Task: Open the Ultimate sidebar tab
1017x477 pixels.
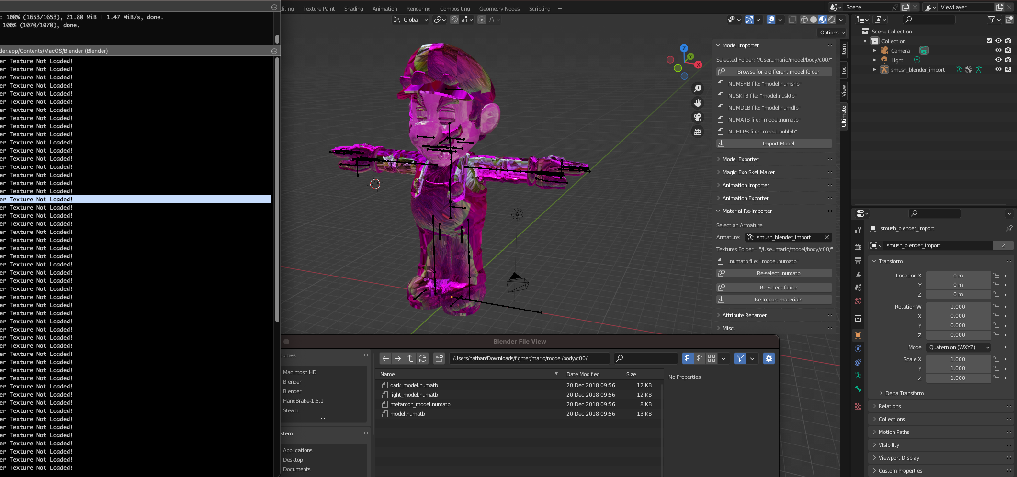Action: (x=844, y=116)
